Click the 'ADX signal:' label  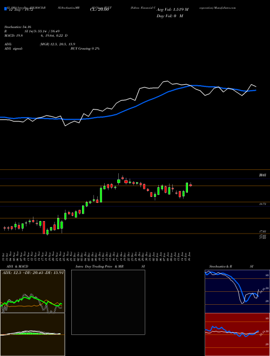click(13, 49)
